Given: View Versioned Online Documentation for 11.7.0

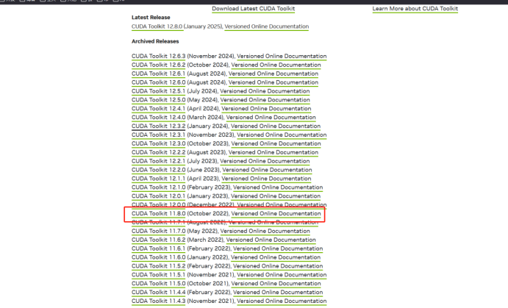Looking at the screenshot, I should tap(265, 231).
